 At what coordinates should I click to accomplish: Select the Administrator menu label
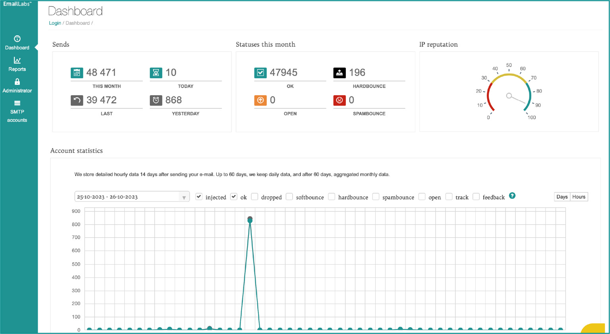coord(17,91)
